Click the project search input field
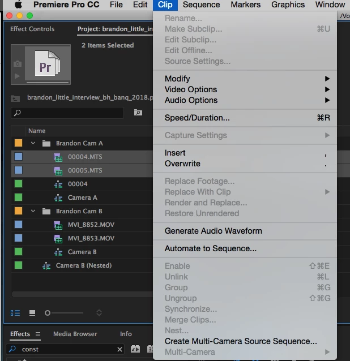 67,113
